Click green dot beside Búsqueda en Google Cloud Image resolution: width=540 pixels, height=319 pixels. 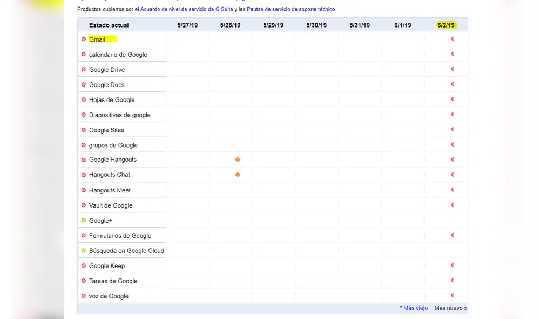click(84, 250)
